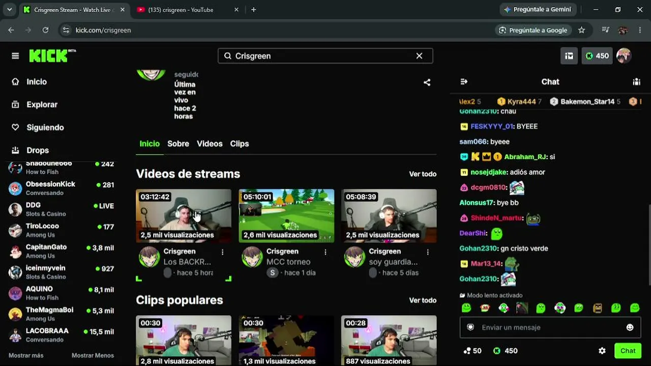Open the new browser tab button

[253, 10]
